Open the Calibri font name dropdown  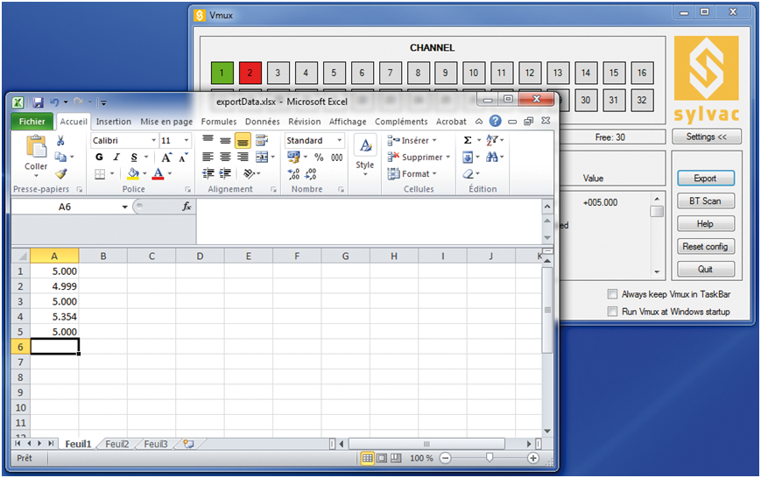tap(153, 140)
